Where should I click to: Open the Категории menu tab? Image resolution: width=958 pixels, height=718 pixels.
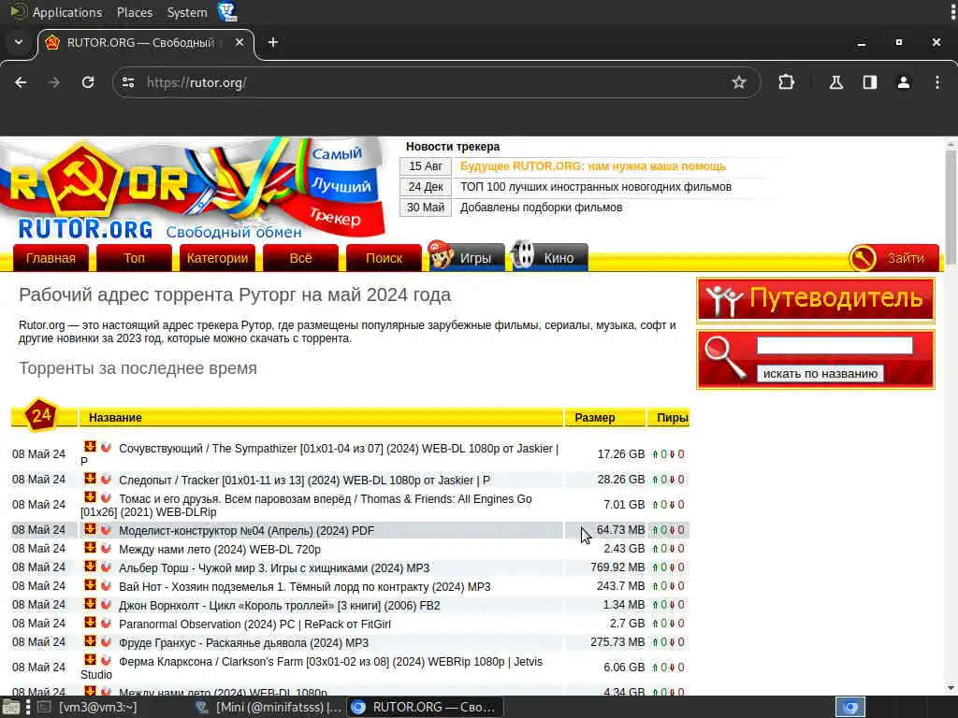(x=217, y=258)
